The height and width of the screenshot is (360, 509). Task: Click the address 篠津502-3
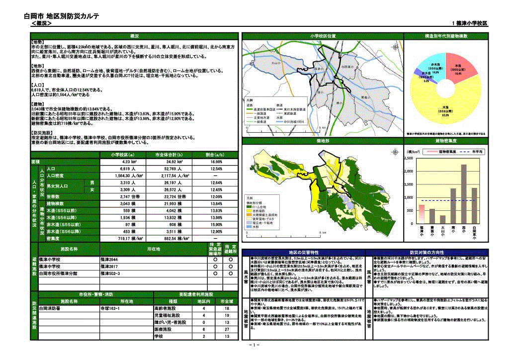(110, 273)
